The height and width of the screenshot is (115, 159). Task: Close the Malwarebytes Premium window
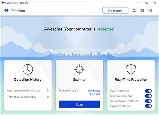click(x=155, y=3)
